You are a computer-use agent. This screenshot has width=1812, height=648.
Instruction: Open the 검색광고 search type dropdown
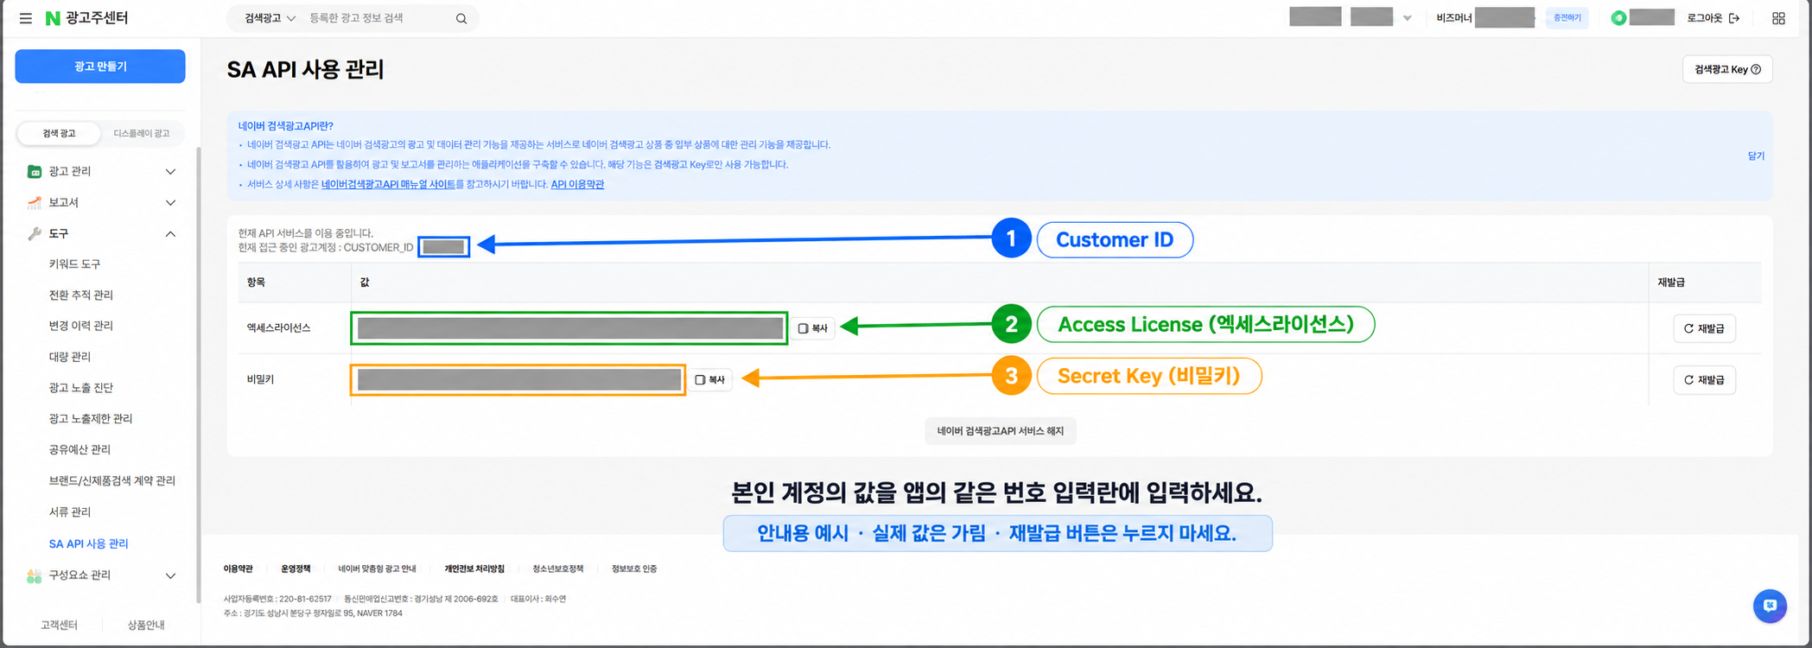[x=270, y=18]
